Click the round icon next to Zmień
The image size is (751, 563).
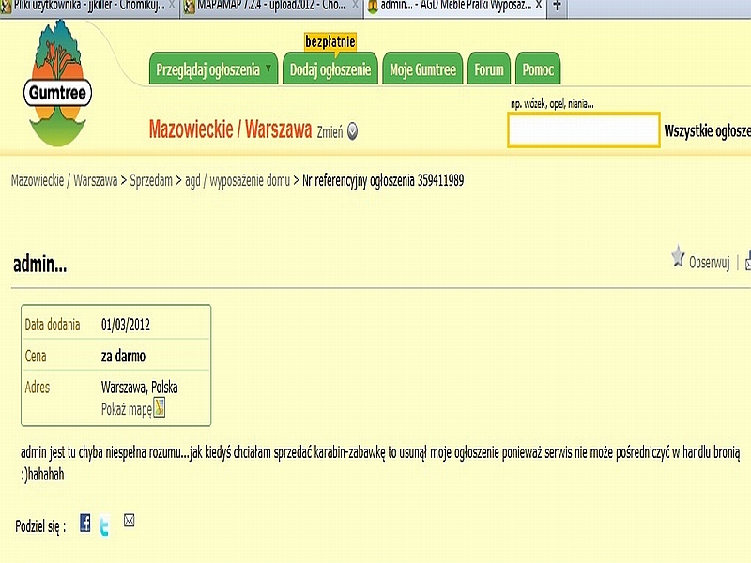(353, 132)
